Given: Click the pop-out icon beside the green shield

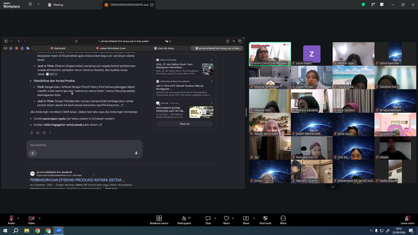Looking at the screenshot, I should click(373, 5).
